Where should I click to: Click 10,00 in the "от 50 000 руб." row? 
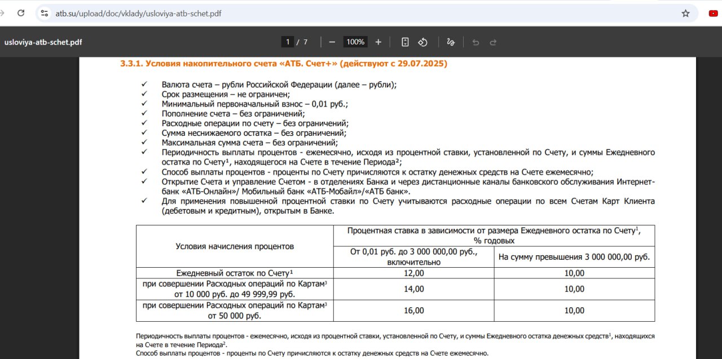[x=574, y=310]
